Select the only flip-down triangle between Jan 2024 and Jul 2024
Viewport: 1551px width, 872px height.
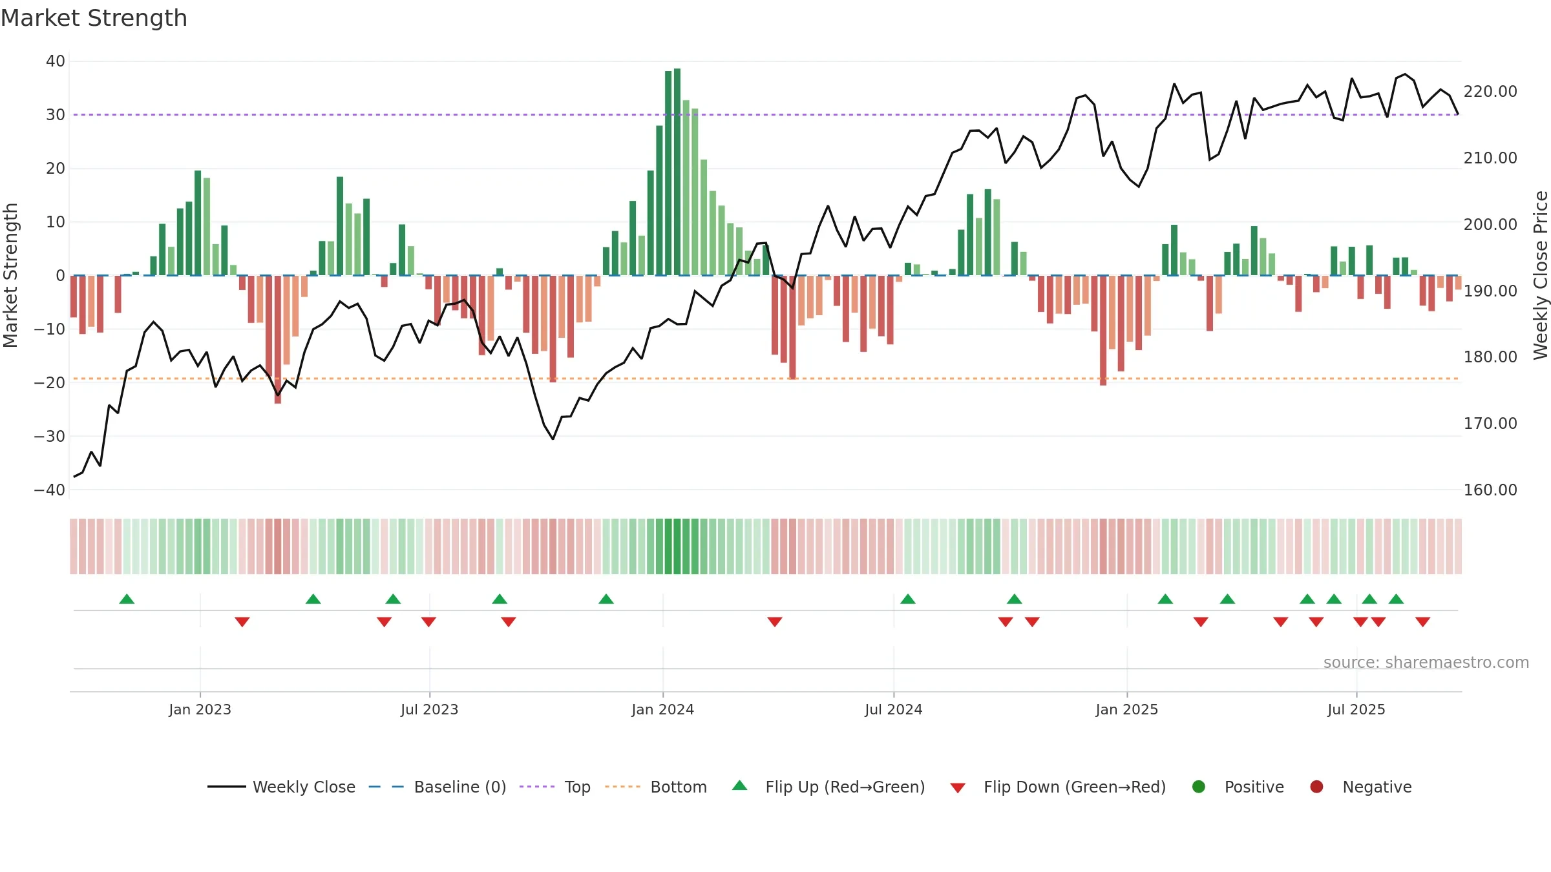point(775,622)
